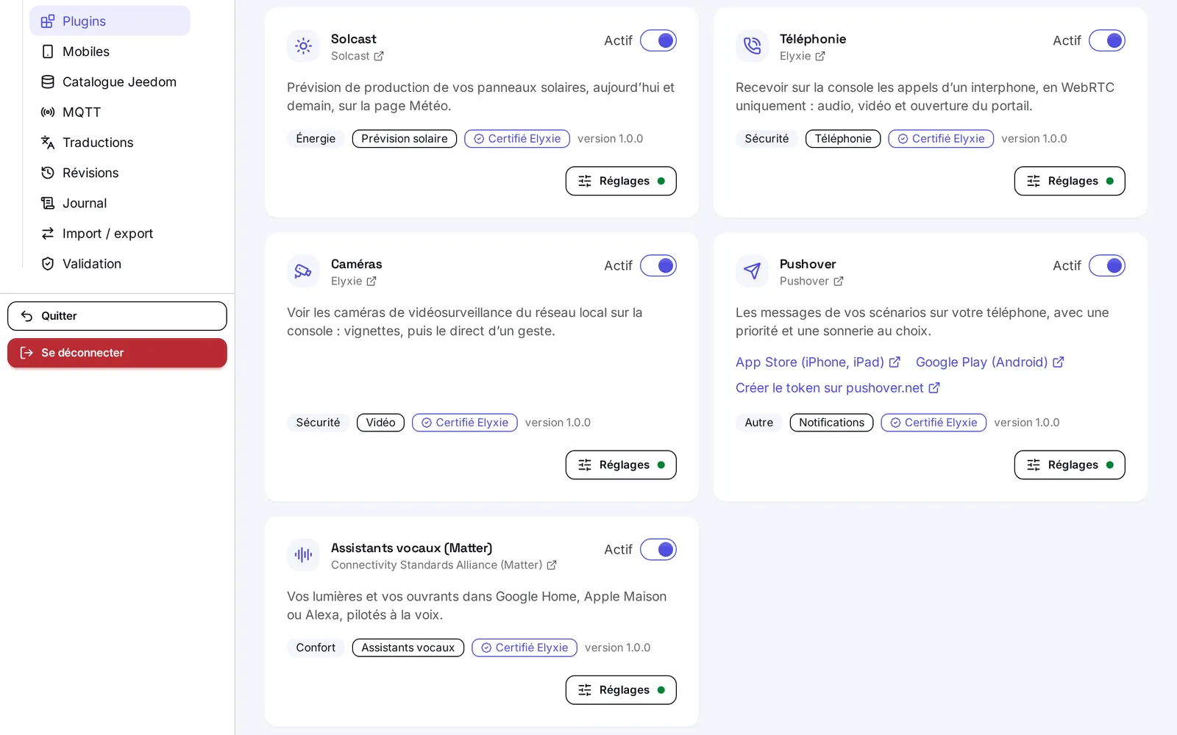Open Solcast vendor external link icon
Screen dimensions: 1177x735
[x=379, y=56]
